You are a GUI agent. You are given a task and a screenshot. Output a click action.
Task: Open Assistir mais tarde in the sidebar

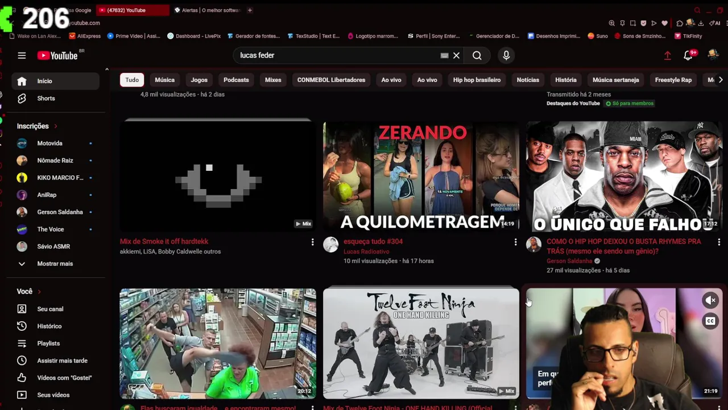click(56, 360)
